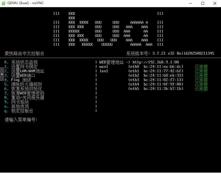This screenshot has height=174, width=221.
Task: Select menu option o 其他选项
Action: tap(17, 106)
